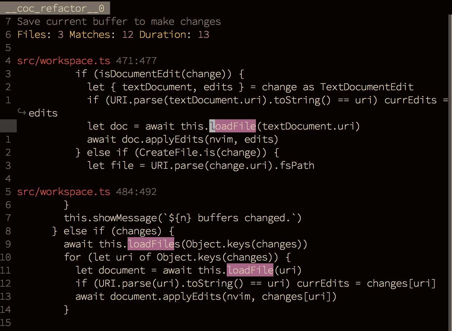
Task: Place cursor on highlighted loadFile(textDocument.uri) match
Action: pyautogui.click(x=233, y=126)
